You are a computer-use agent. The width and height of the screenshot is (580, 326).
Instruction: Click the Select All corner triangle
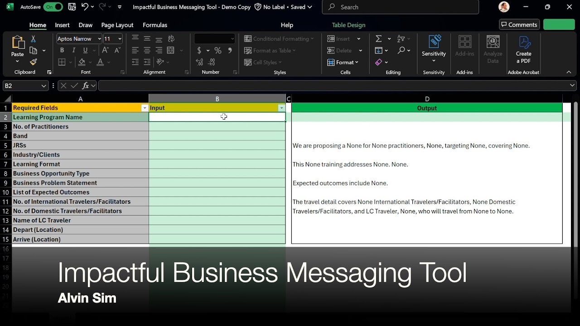pyautogui.click(x=7, y=99)
